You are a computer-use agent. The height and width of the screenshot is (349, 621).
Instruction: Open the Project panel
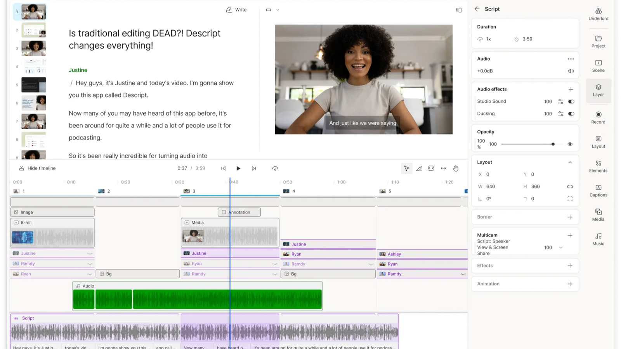pos(598,41)
